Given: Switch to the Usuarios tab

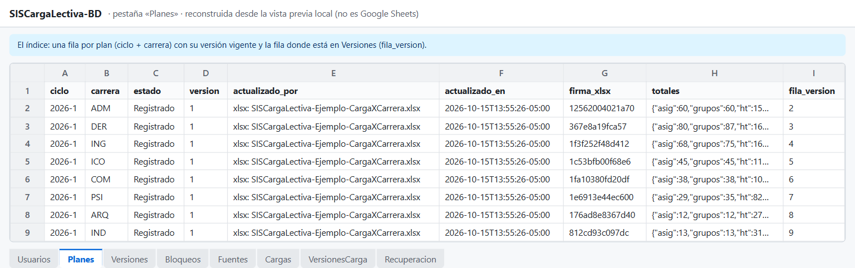Looking at the screenshot, I should coord(34,259).
